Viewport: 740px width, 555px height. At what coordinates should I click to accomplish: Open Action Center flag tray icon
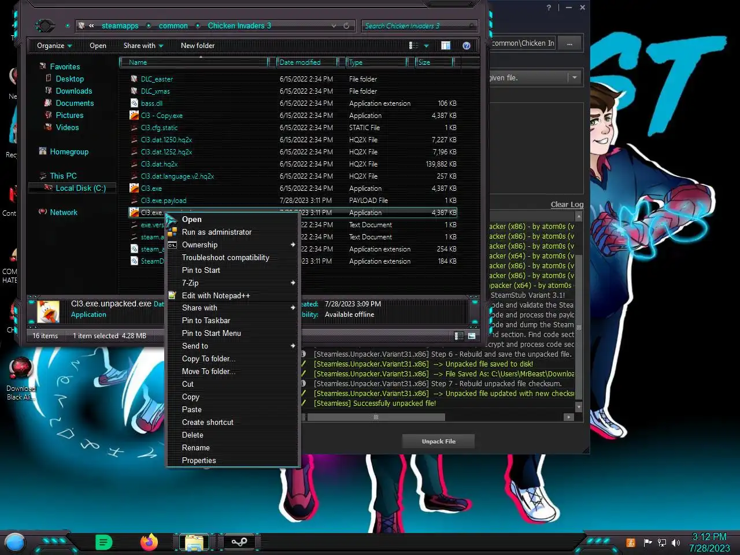coord(647,542)
